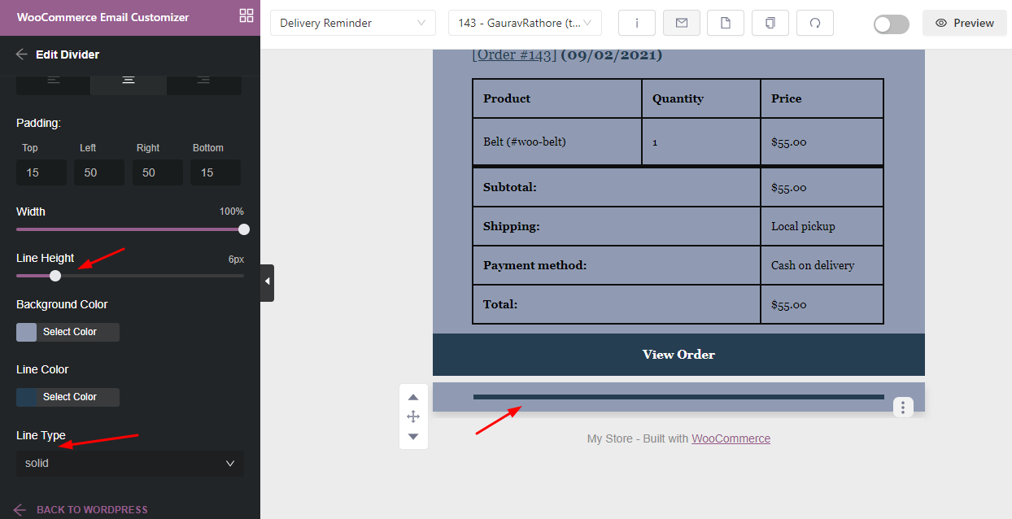
Task: Click the Line Color swatch
Action: point(27,397)
